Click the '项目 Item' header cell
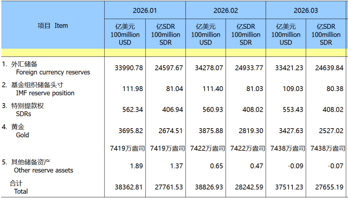 (53, 26)
